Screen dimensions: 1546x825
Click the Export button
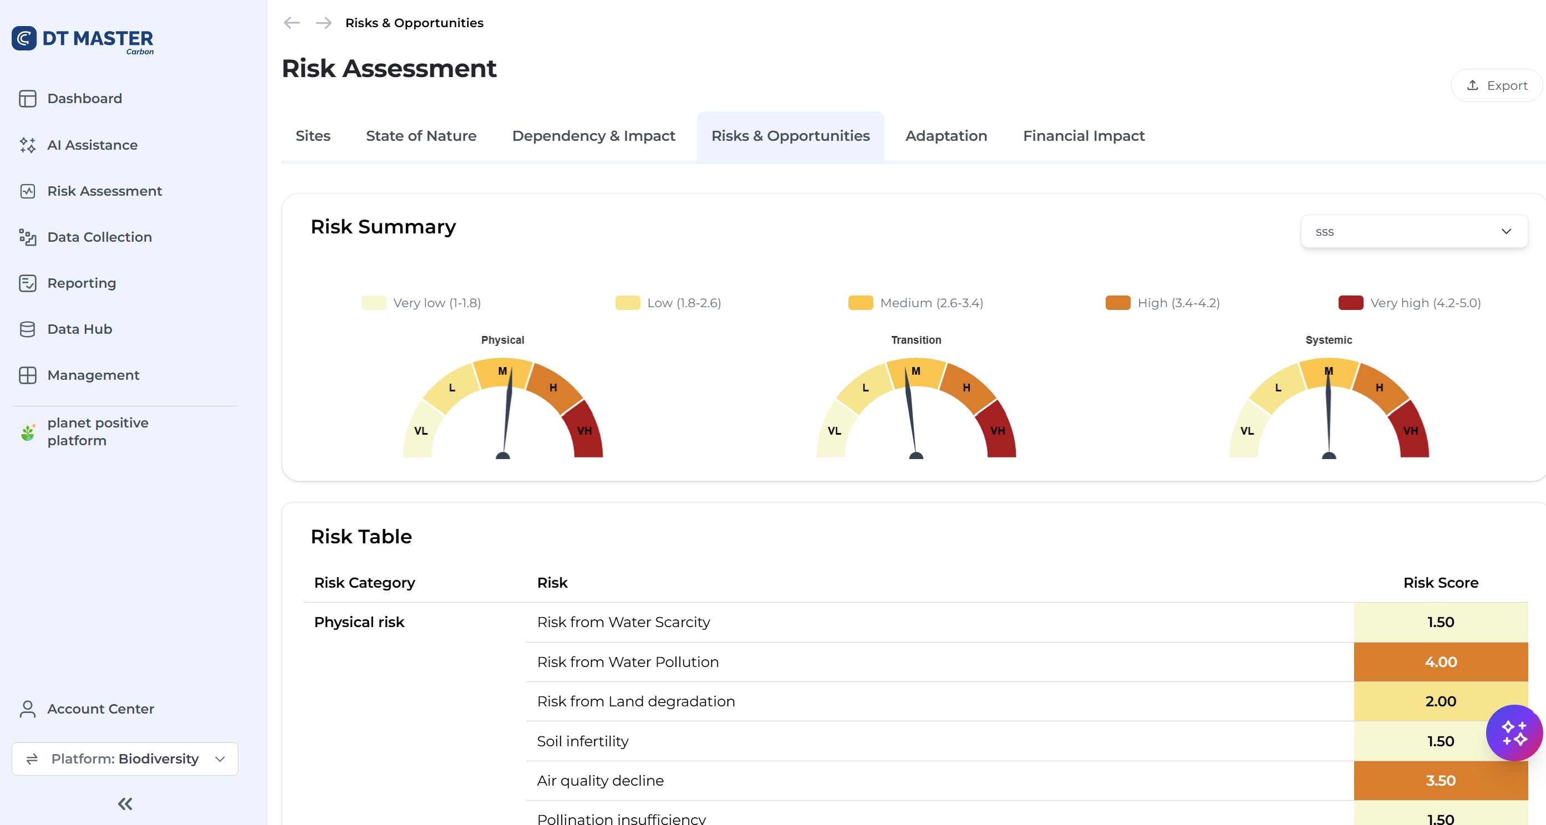click(x=1496, y=86)
